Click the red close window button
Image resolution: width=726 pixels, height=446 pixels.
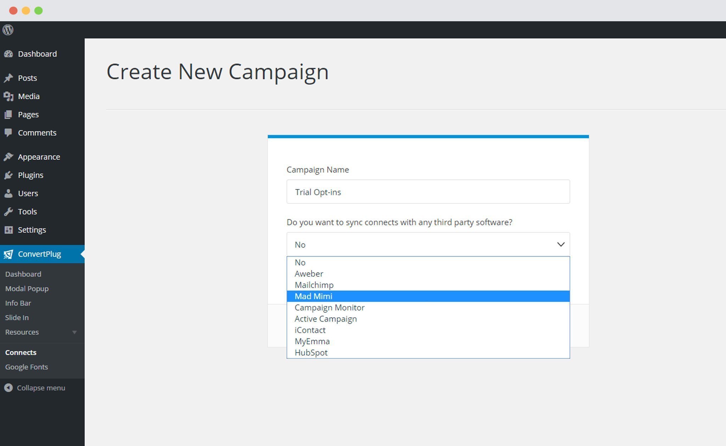(x=13, y=11)
